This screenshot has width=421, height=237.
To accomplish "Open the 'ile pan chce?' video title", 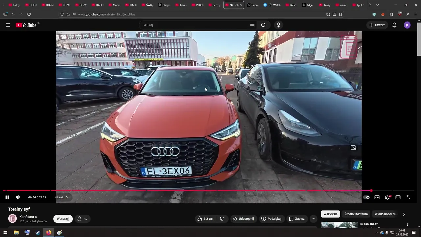I will [368, 224].
